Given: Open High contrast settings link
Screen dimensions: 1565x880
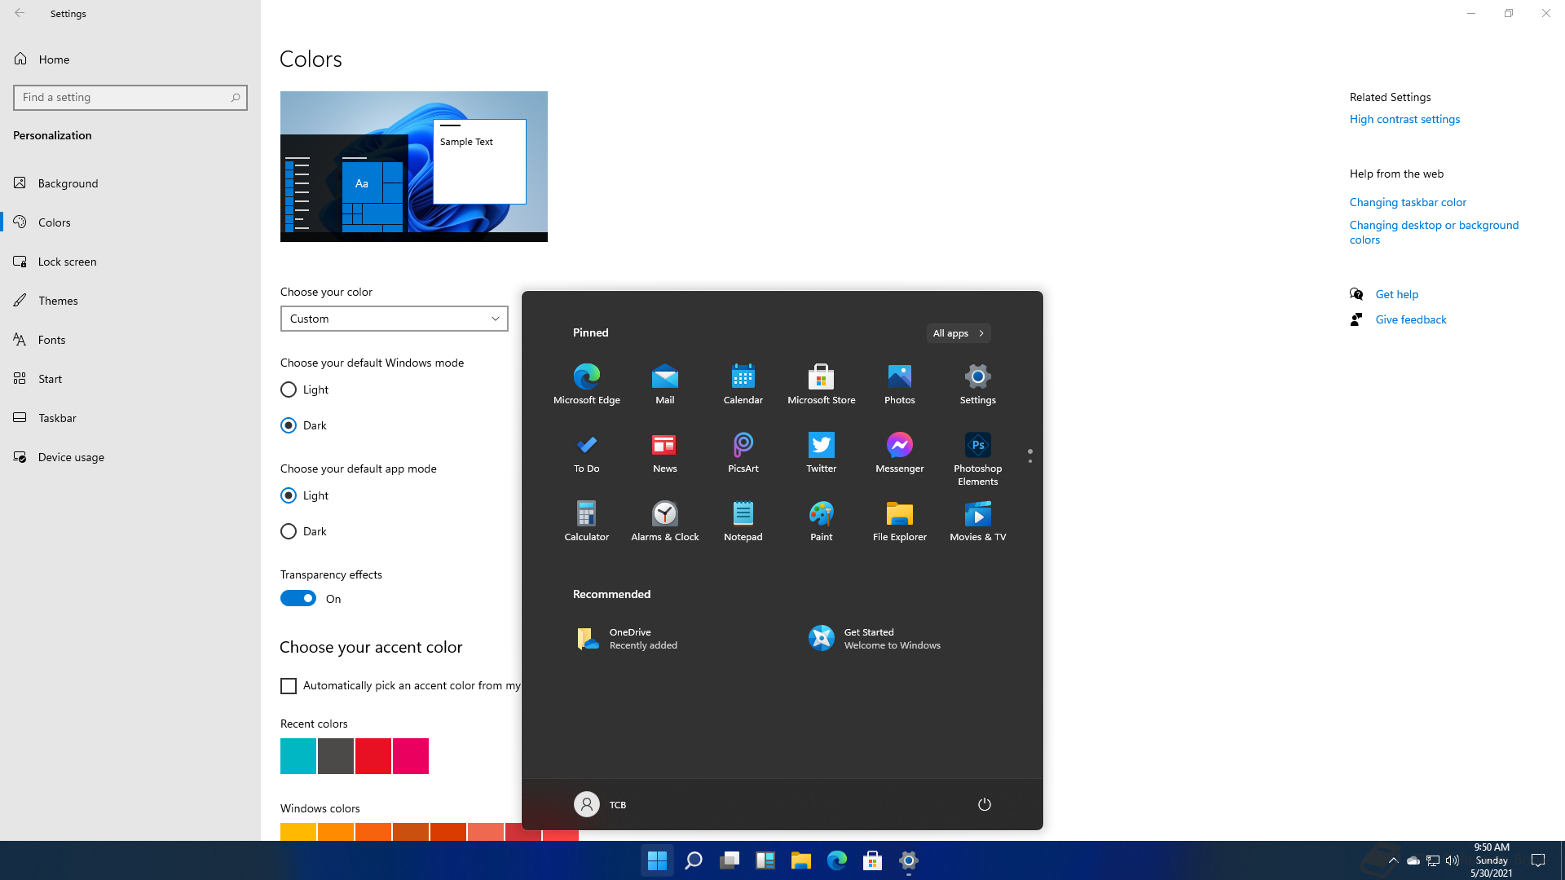Looking at the screenshot, I should pos(1404,119).
